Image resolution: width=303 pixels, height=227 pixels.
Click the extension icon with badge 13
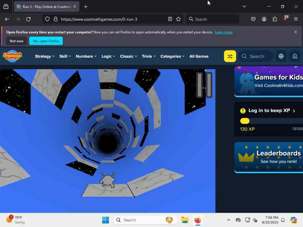286,19
